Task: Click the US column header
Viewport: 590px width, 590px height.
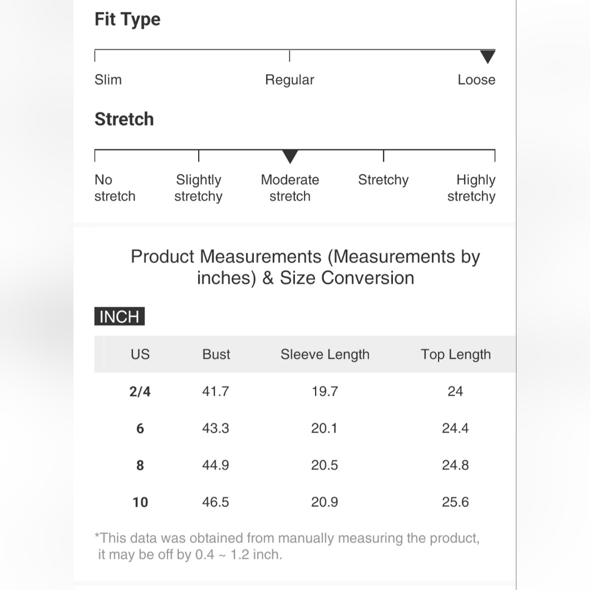Action: [140, 355]
